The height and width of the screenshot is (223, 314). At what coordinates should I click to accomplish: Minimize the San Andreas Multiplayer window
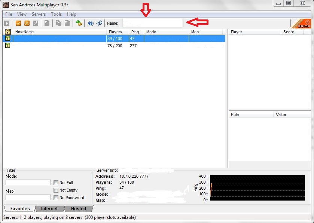[x=278, y=3]
